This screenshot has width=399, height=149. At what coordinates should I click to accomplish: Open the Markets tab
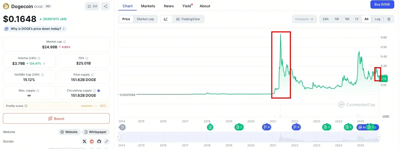[x=148, y=6]
